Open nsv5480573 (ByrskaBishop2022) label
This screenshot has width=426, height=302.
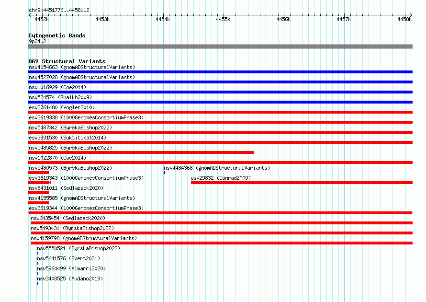(x=70, y=168)
